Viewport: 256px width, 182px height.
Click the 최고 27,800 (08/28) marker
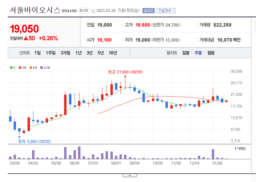[x=125, y=72]
